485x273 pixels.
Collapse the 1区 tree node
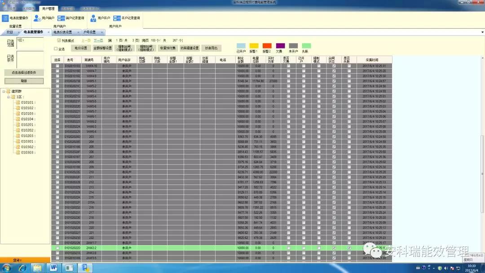9,97
